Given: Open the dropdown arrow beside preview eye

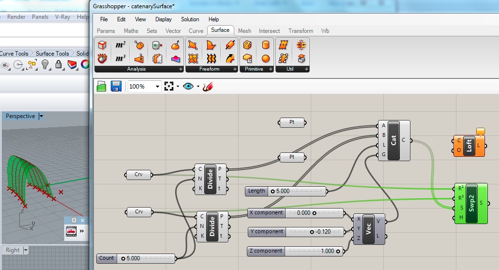Looking at the screenshot, I should (x=198, y=87).
